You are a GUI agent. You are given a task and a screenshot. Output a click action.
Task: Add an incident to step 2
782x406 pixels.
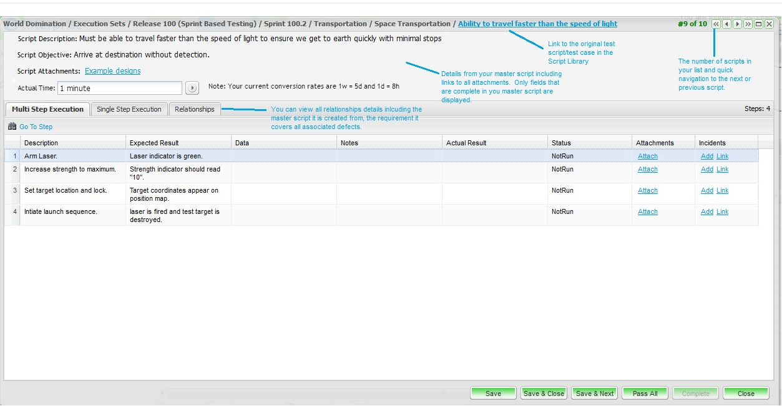tap(706, 170)
